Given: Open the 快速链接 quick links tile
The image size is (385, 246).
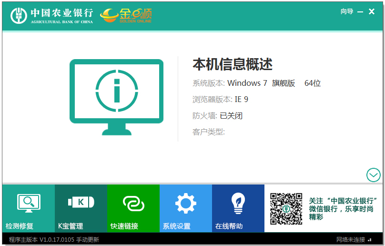Looking at the screenshot, I should pyautogui.click(x=133, y=208).
